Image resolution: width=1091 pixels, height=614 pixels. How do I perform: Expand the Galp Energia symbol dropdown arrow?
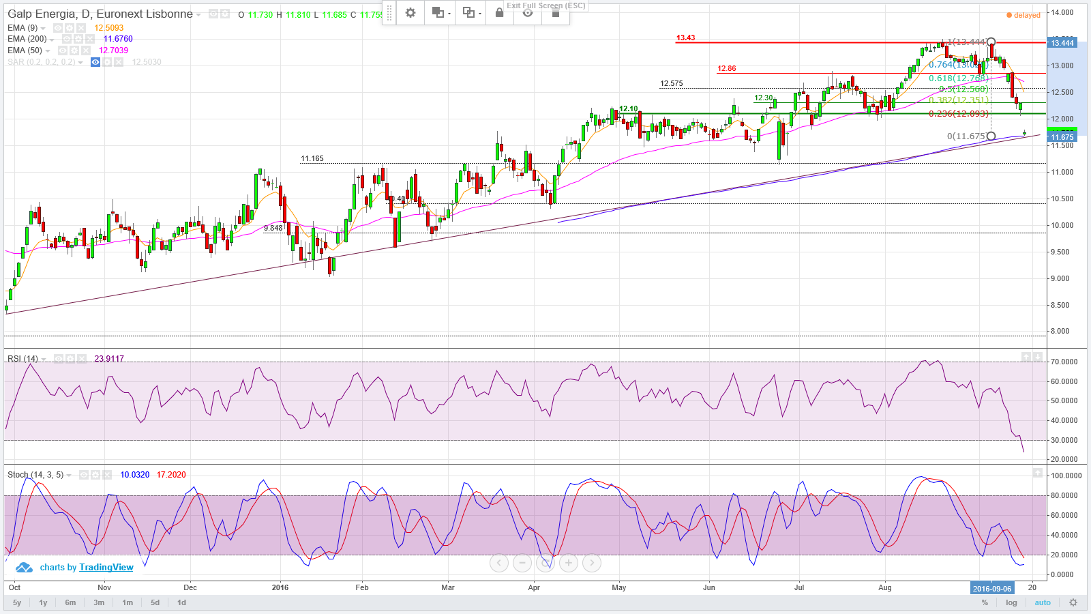[198, 15]
